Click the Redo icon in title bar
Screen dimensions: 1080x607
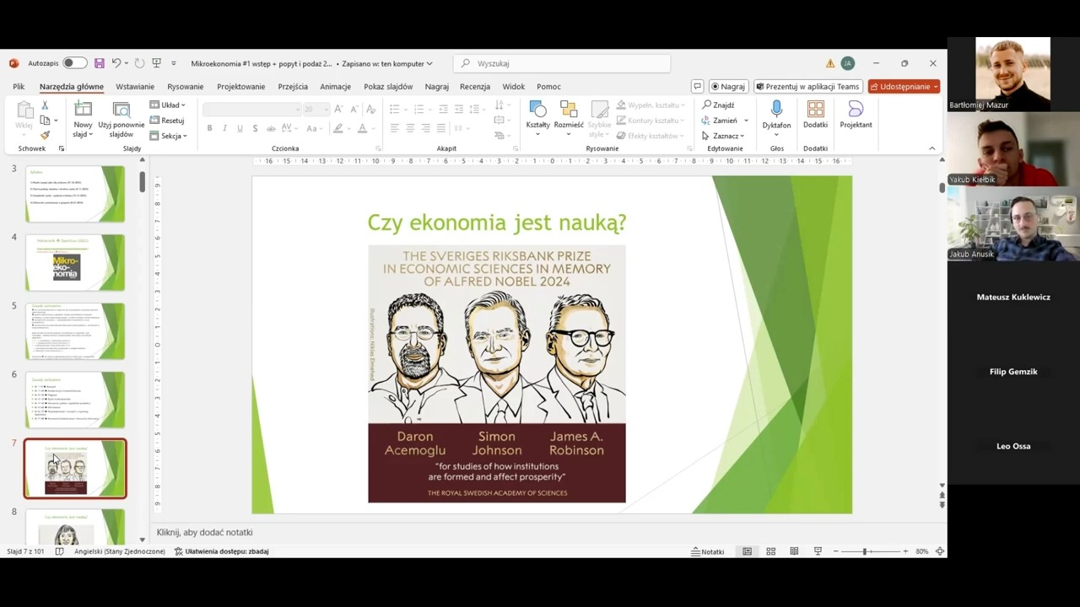click(139, 63)
